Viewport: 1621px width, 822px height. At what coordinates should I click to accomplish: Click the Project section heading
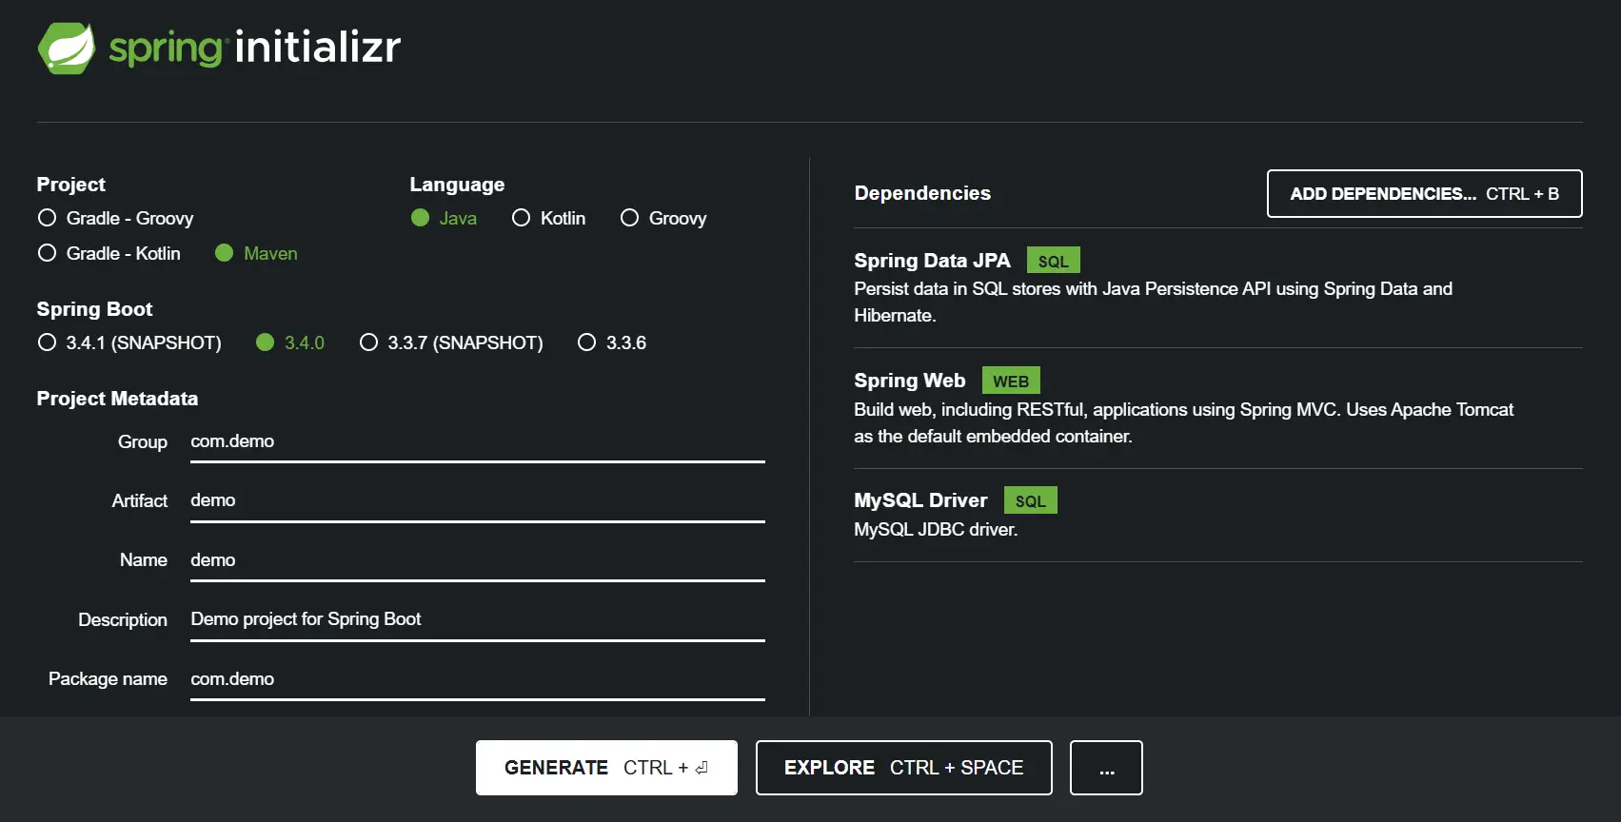[70, 185]
